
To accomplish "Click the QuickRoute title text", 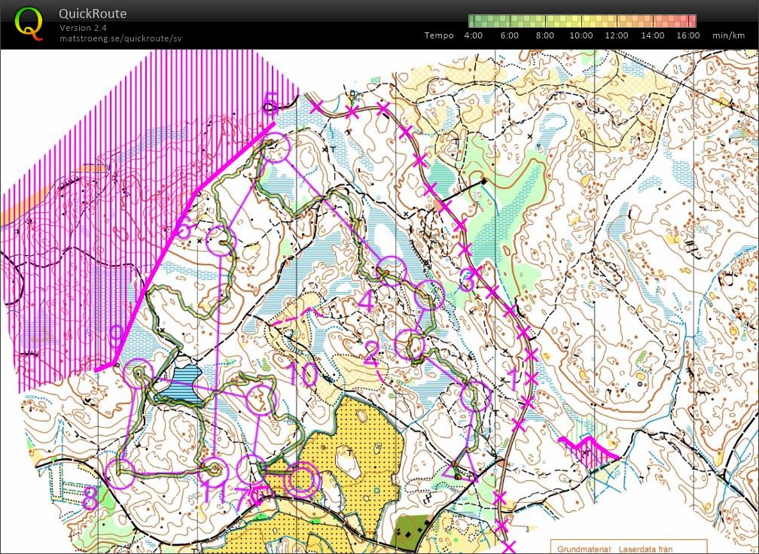I will (x=93, y=14).
